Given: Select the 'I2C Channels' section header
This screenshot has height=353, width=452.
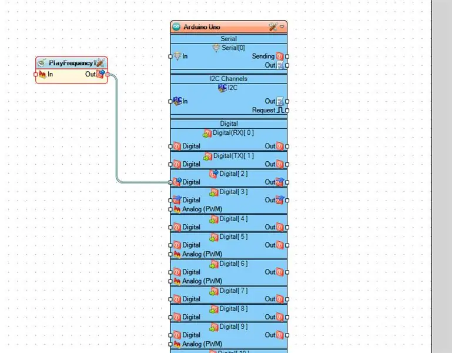Looking at the screenshot, I should [229, 79].
